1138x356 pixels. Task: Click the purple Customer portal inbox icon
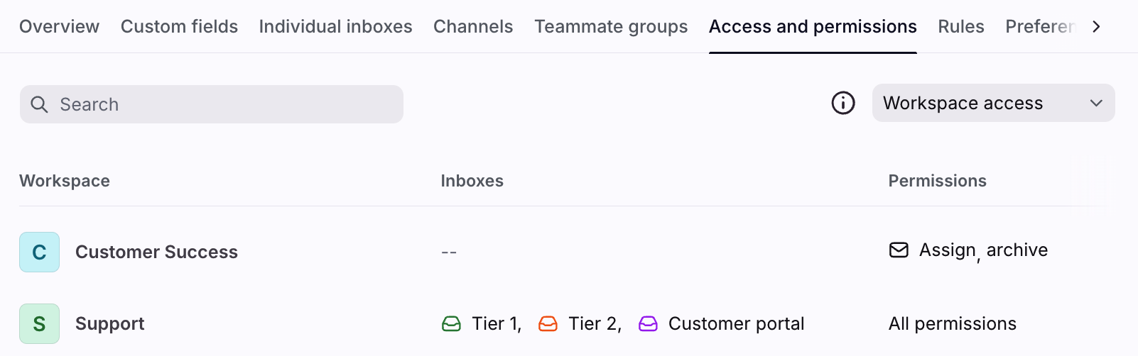point(648,324)
